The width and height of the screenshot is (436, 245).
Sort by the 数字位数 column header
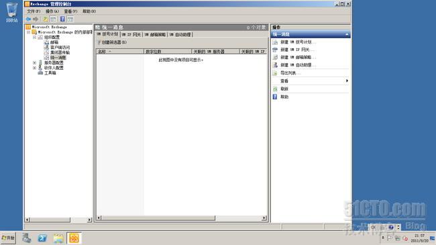[168, 52]
